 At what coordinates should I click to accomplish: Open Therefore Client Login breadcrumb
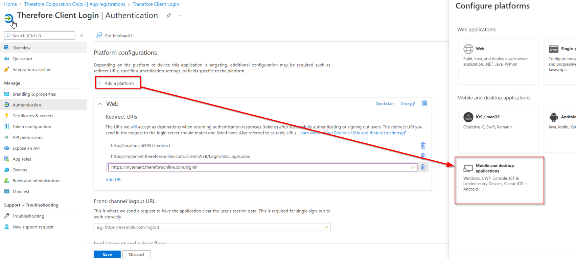coord(156,4)
